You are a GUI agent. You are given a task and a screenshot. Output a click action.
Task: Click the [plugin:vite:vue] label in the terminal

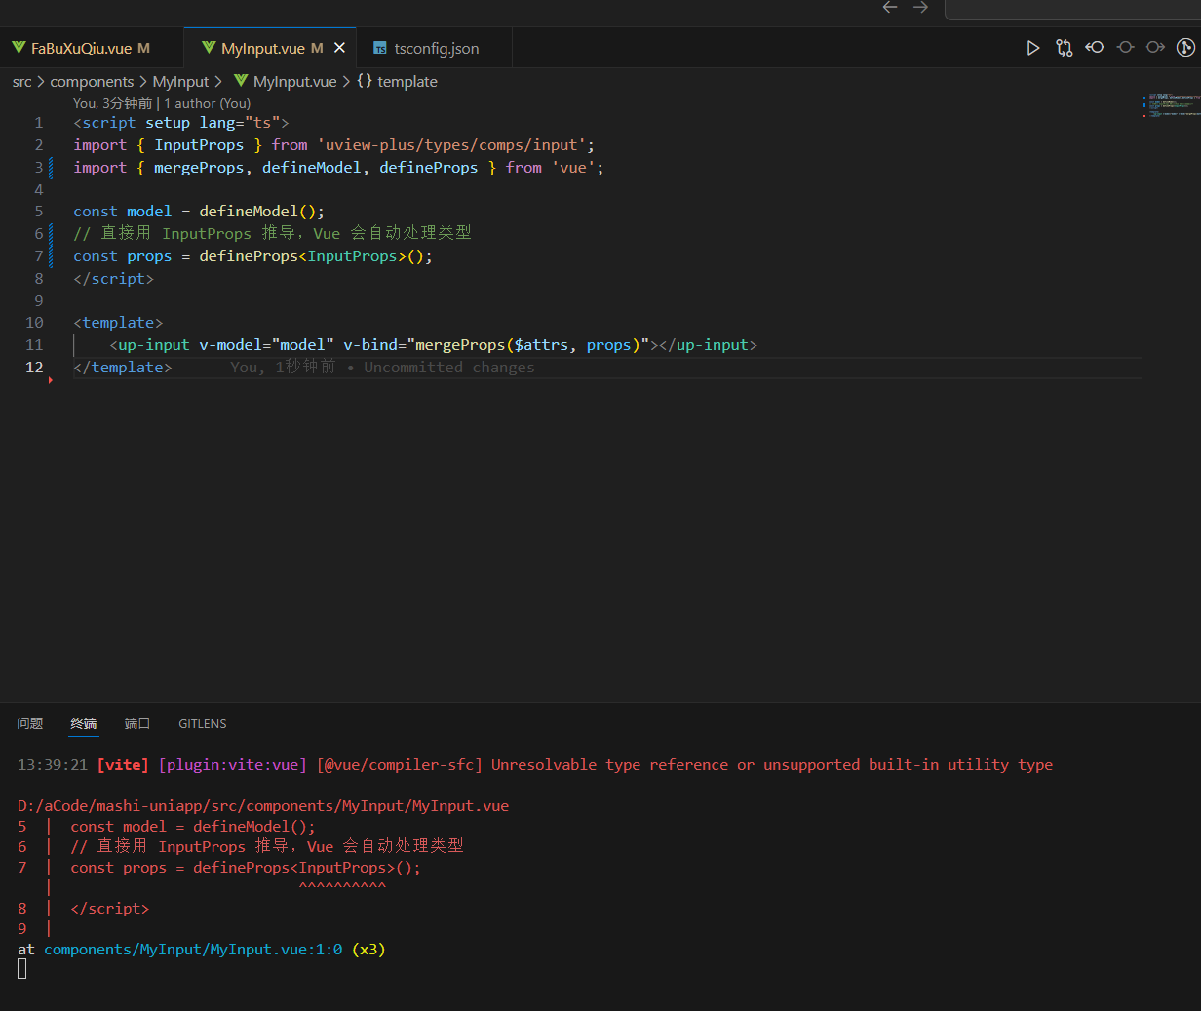(x=233, y=765)
